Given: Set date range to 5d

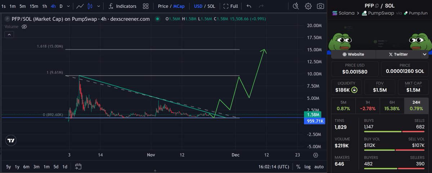Looking at the screenshot, I should [x=56, y=167].
